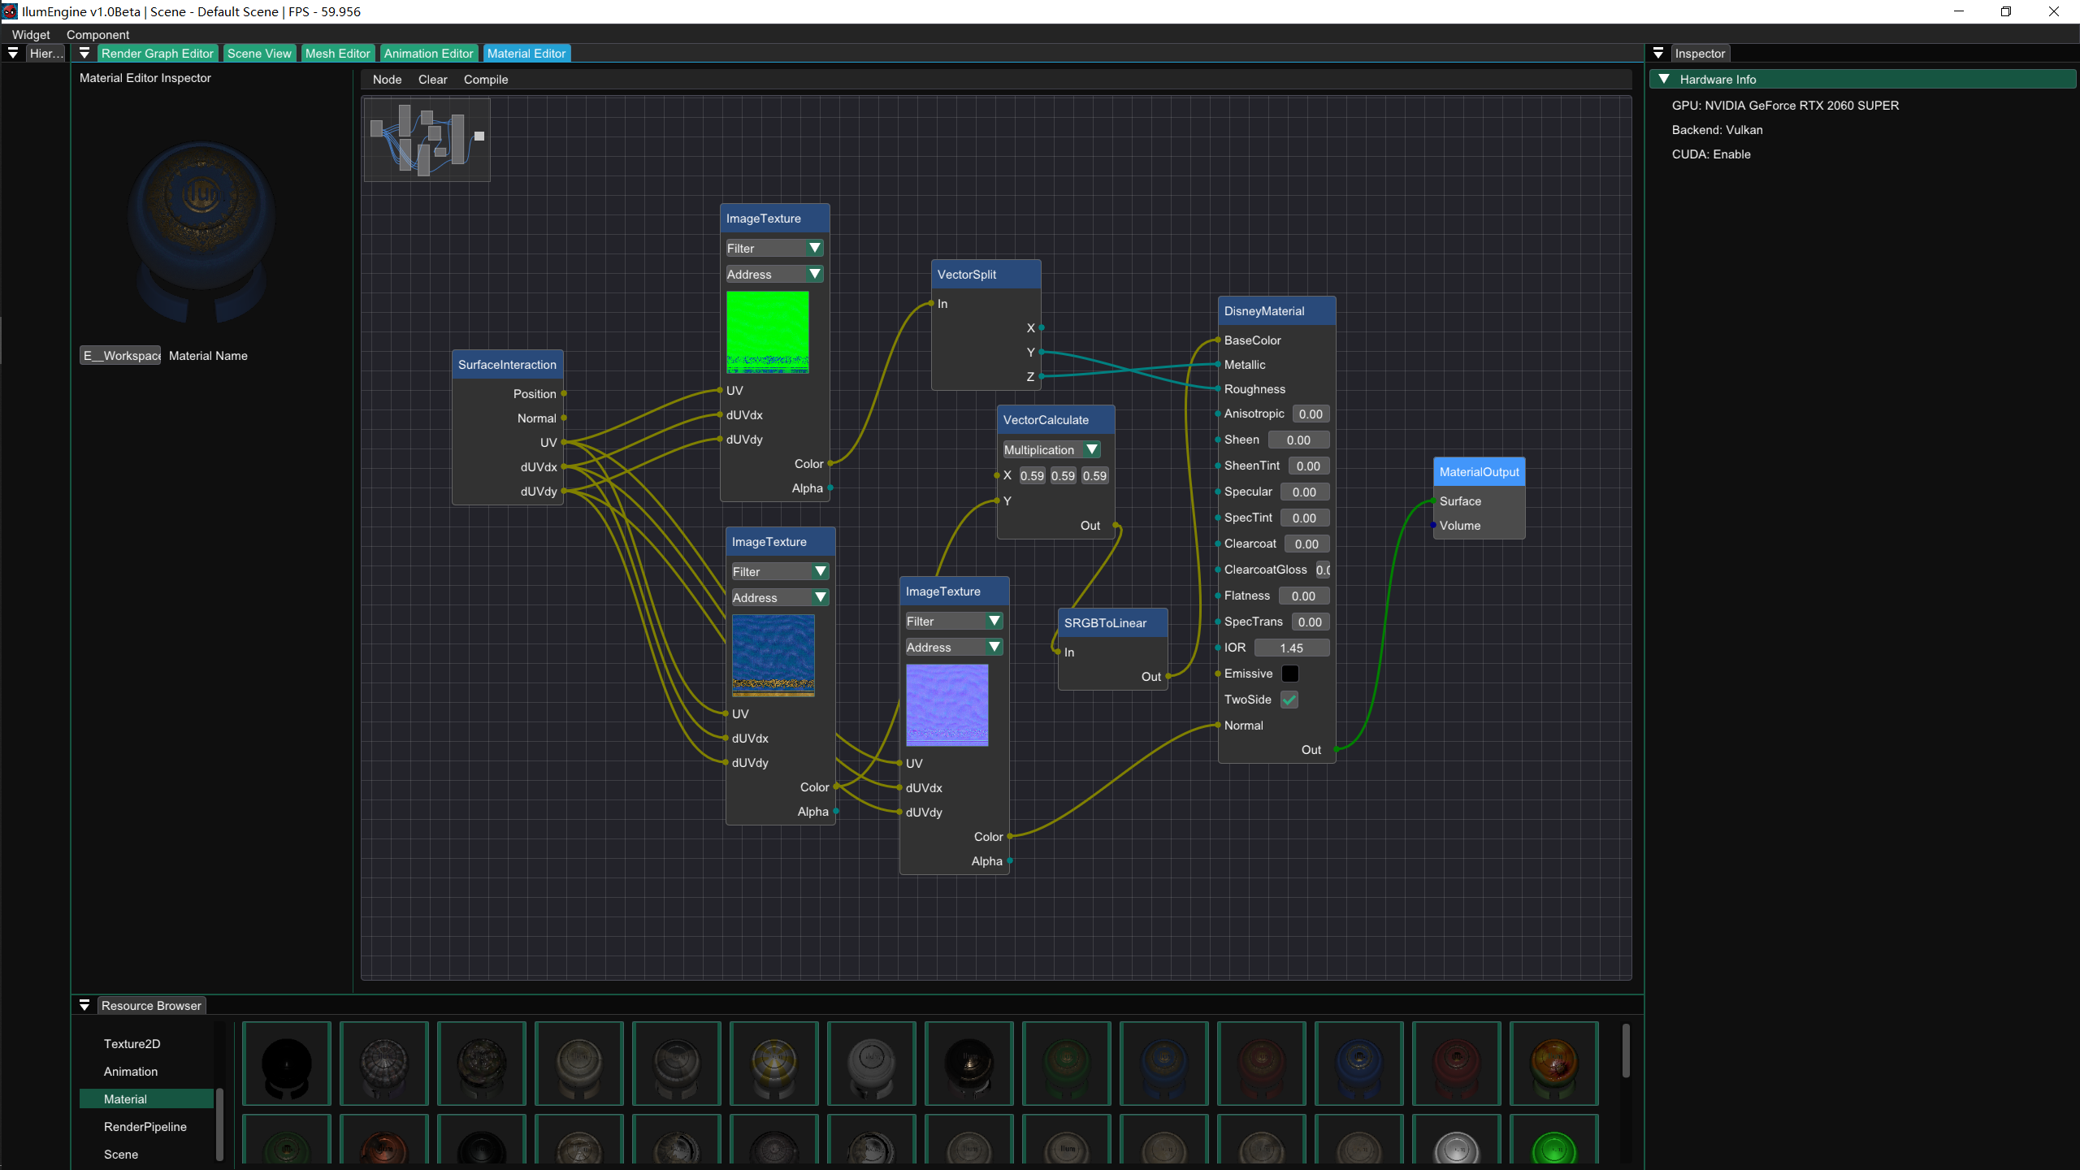The height and width of the screenshot is (1170, 2080).
Task: Click the black sphere material thumbnail
Action: coord(287,1063)
